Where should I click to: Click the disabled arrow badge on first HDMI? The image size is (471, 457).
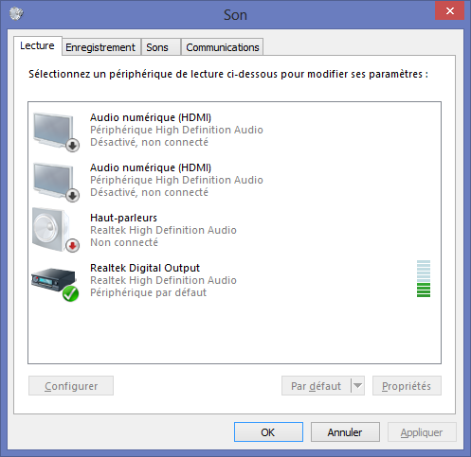coord(73,146)
